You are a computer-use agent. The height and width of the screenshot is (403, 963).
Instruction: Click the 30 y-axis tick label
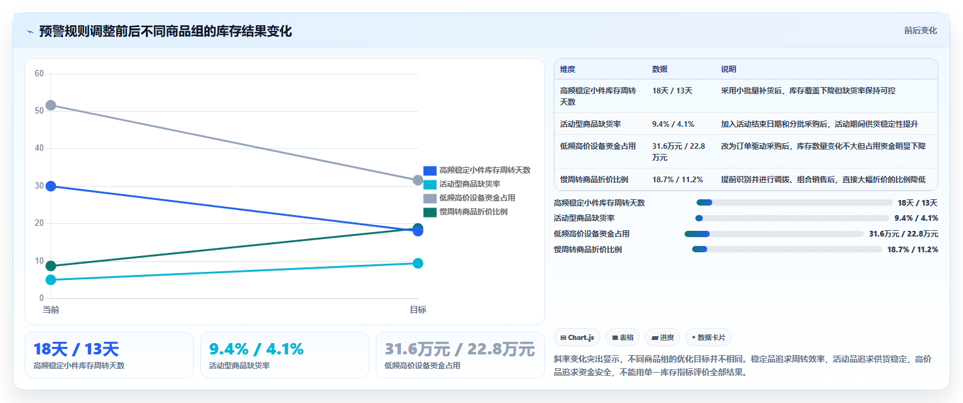click(39, 186)
